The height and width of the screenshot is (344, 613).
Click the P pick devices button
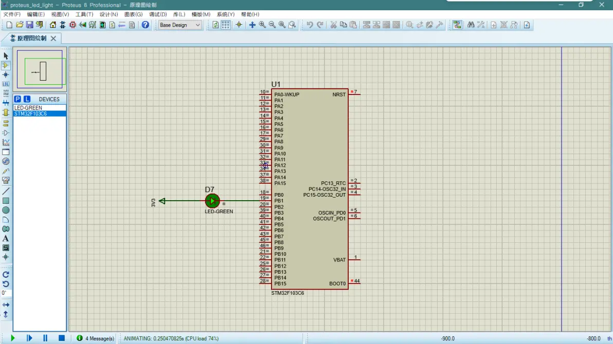[x=17, y=99]
